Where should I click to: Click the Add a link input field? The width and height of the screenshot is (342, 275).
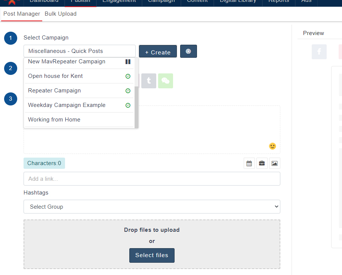(x=152, y=179)
